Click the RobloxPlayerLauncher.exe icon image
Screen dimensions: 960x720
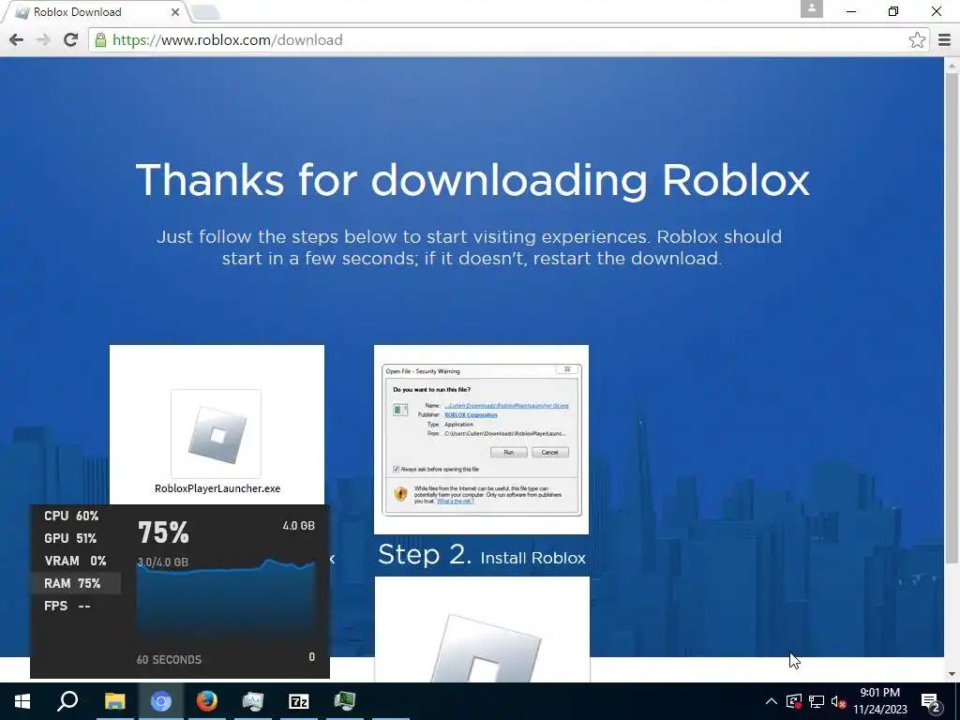click(x=217, y=433)
